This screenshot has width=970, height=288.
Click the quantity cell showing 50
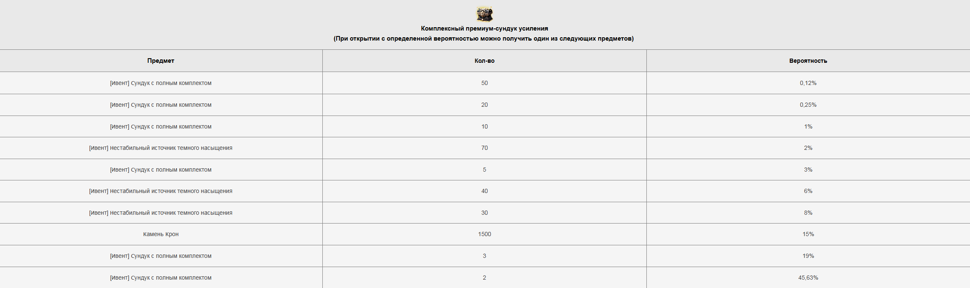[x=484, y=83]
